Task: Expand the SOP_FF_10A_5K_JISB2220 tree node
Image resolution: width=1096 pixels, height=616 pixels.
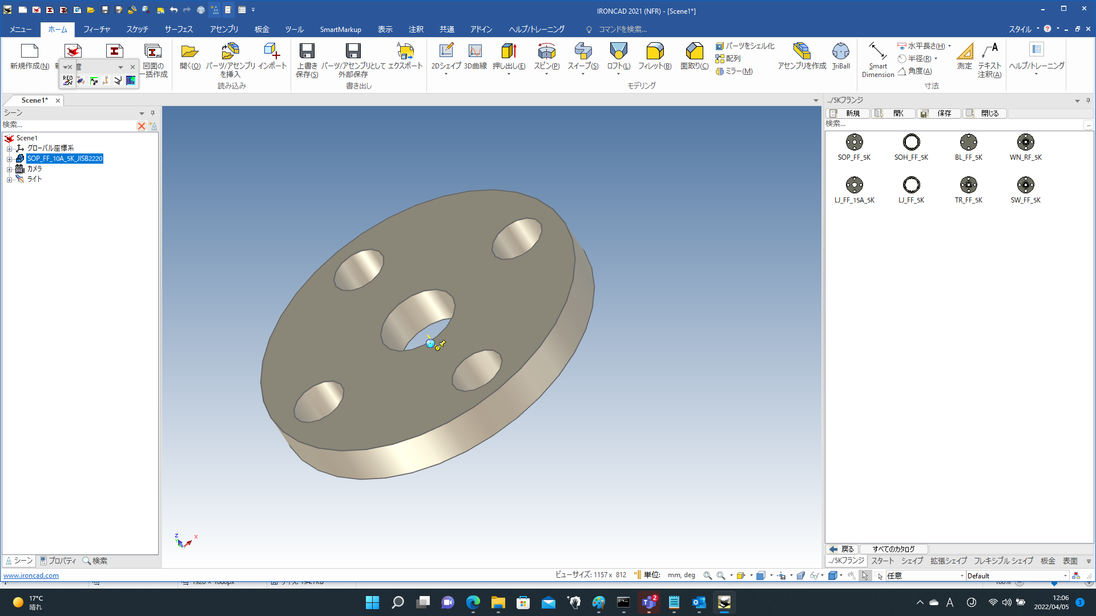Action: click(x=9, y=159)
